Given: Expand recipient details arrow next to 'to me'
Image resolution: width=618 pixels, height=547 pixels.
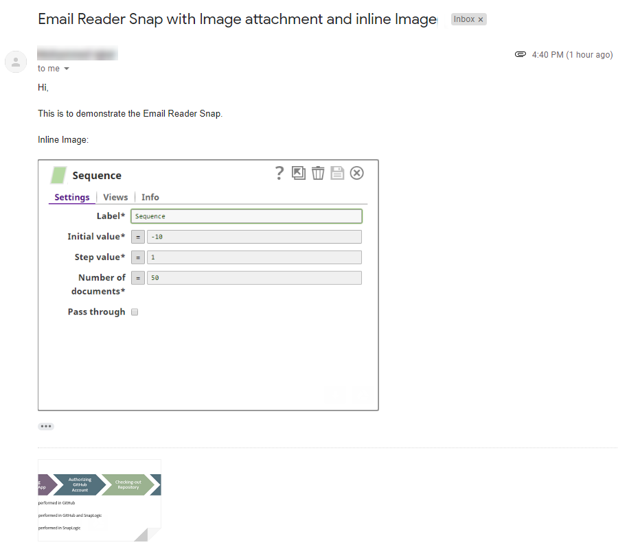Looking at the screenshot, I should (x=67, y=69).
